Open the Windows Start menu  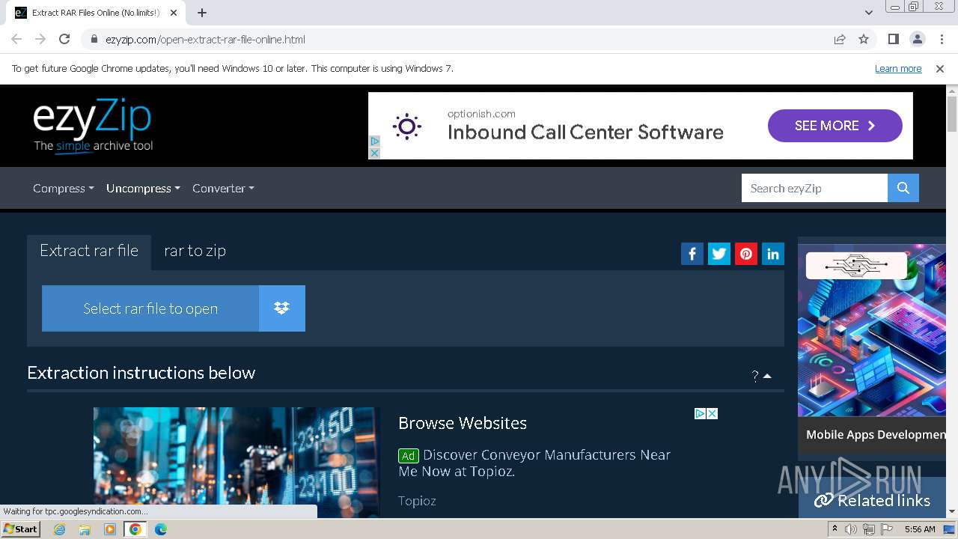20,529
